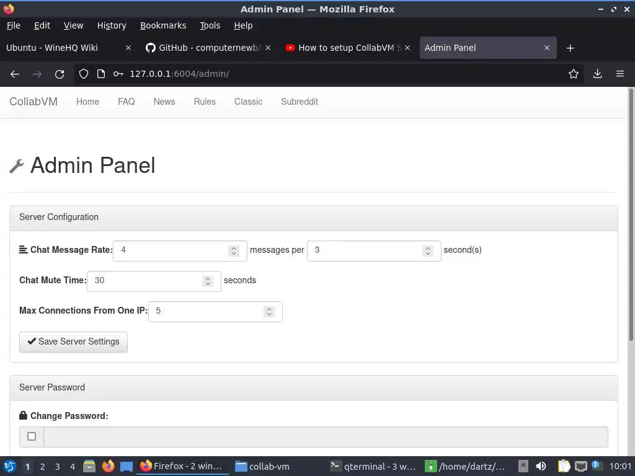The height and width of the screenshot is (476, 635).
Task: Click the Chat Mute Time input field
Action: point(154,281)
